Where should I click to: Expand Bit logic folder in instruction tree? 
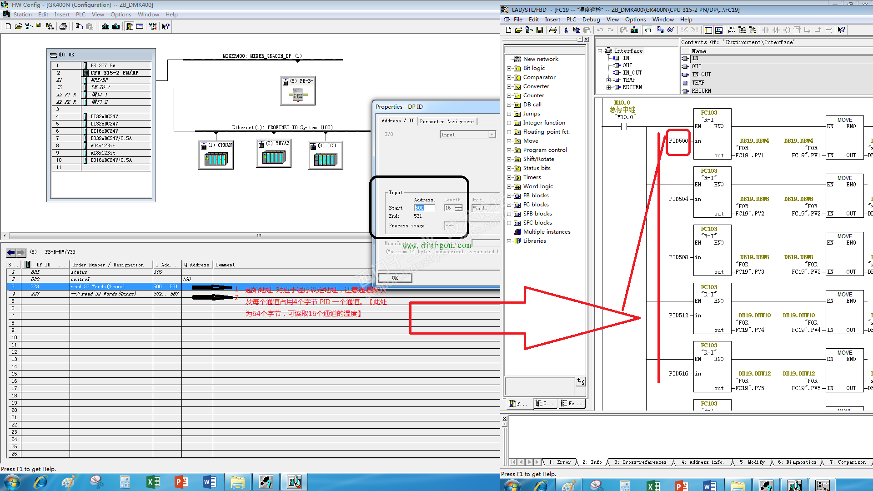(509, 68)
